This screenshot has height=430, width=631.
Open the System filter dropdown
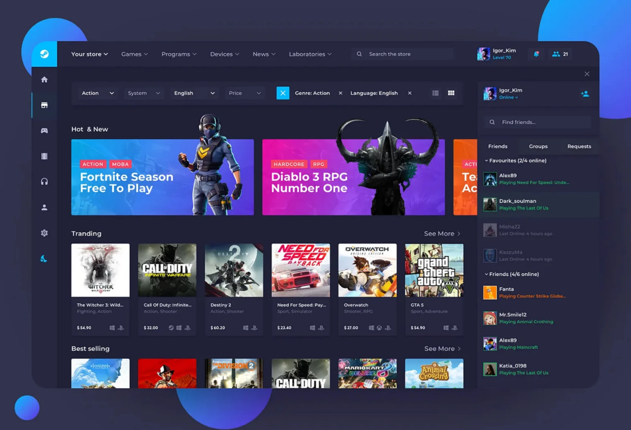144,93
